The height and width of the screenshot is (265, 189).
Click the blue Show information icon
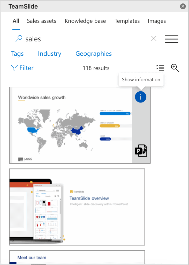tap(141, 97)
